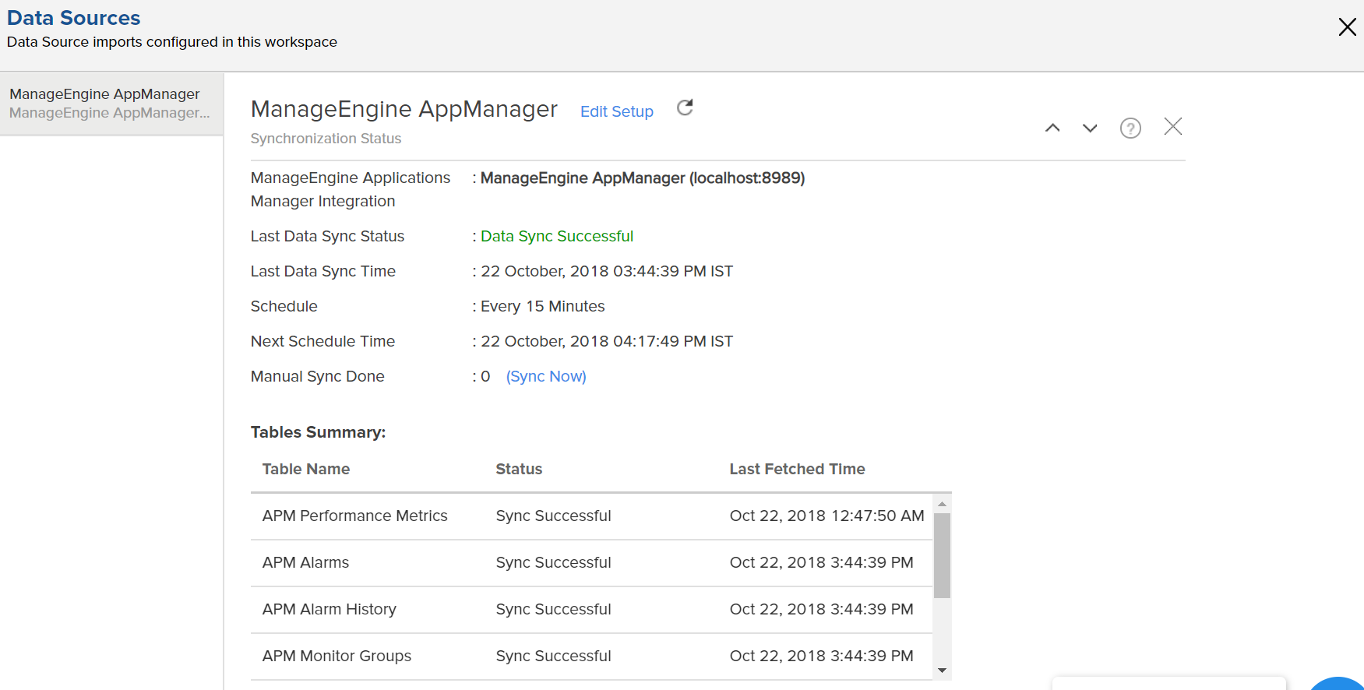Go to previous data source using up chevron
This screenshot has height=690, width=1364.
[x=1052, y=128]
